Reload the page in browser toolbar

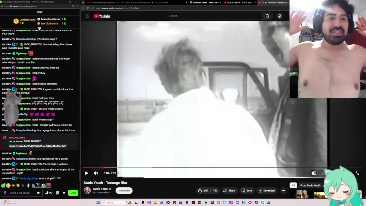click(x=88, y=8)
